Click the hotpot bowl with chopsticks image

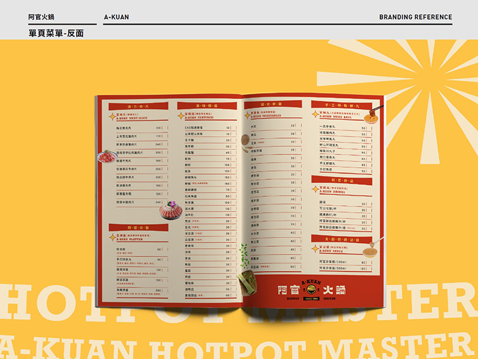372,115
